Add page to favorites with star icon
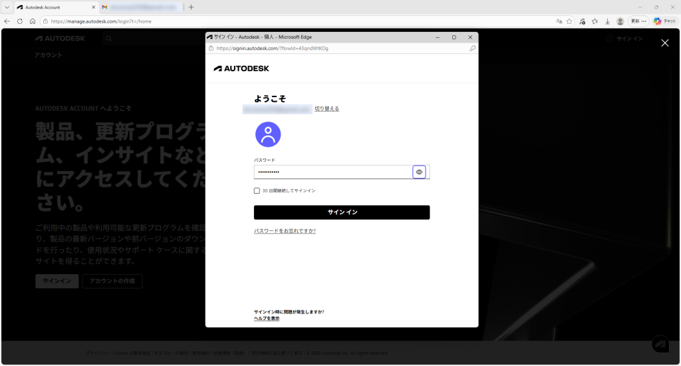The height and width of the screenshot is (366, 681). (x=569, y=21)
